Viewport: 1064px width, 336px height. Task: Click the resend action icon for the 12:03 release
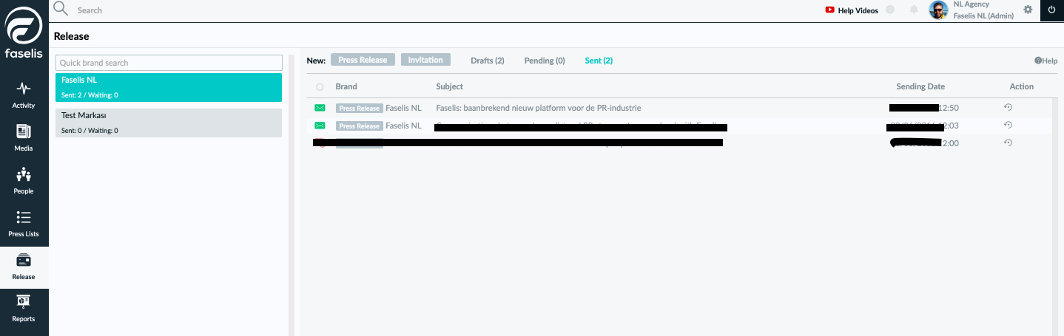pos(1008,125)
